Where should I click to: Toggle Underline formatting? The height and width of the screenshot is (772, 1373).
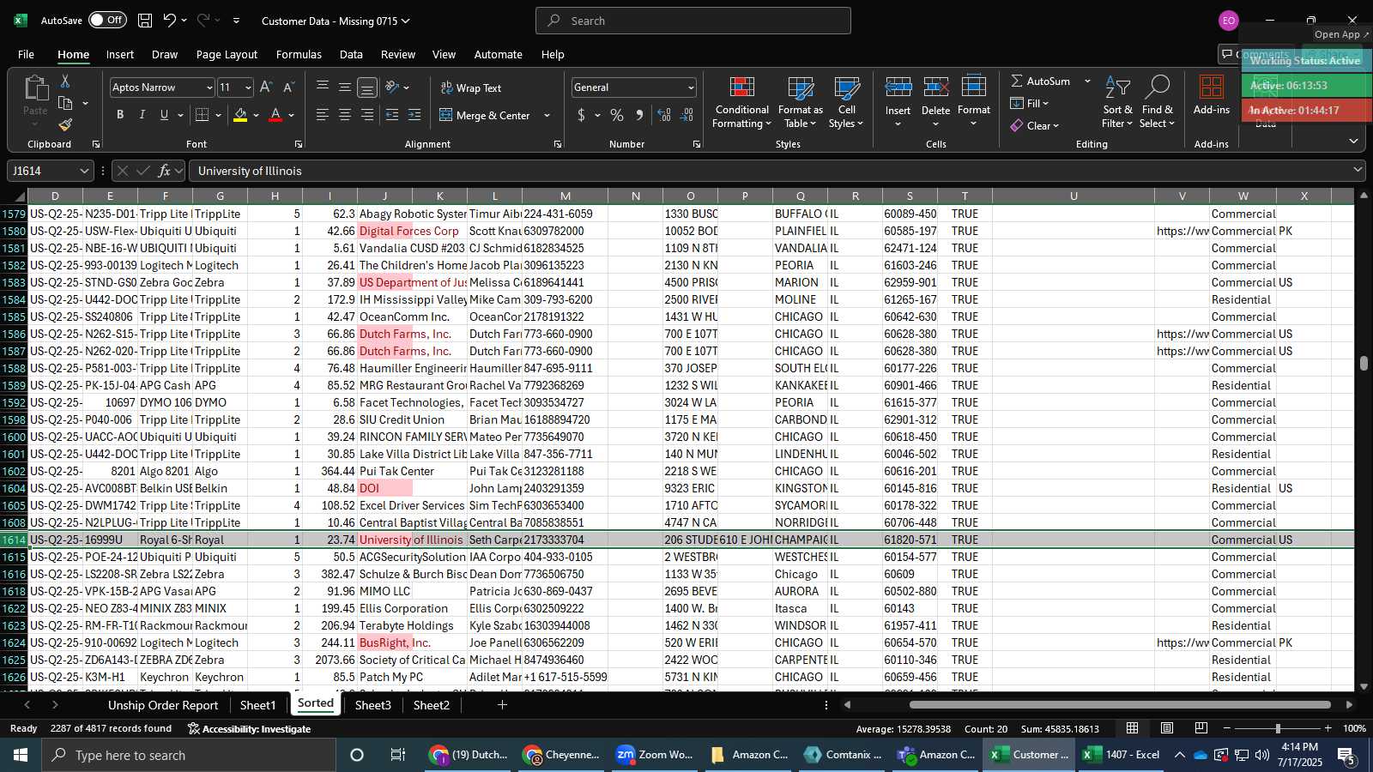pos(164,115)
